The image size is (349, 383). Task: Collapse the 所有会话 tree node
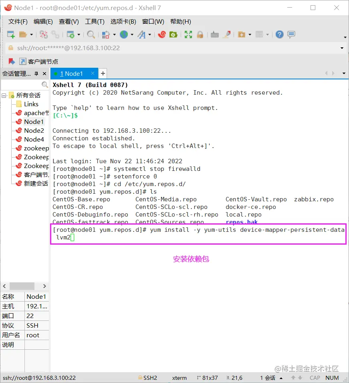click(4, 95)
